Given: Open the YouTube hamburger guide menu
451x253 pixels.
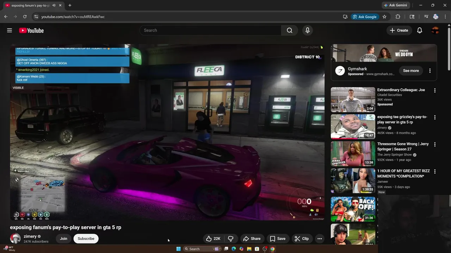Looking at the screenshot, I should pyautogui.click(x=10, y=31).
